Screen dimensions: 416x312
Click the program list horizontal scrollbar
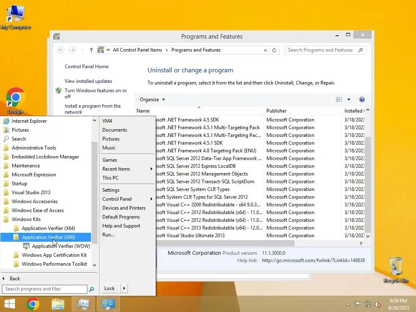[x=225, y=243]
